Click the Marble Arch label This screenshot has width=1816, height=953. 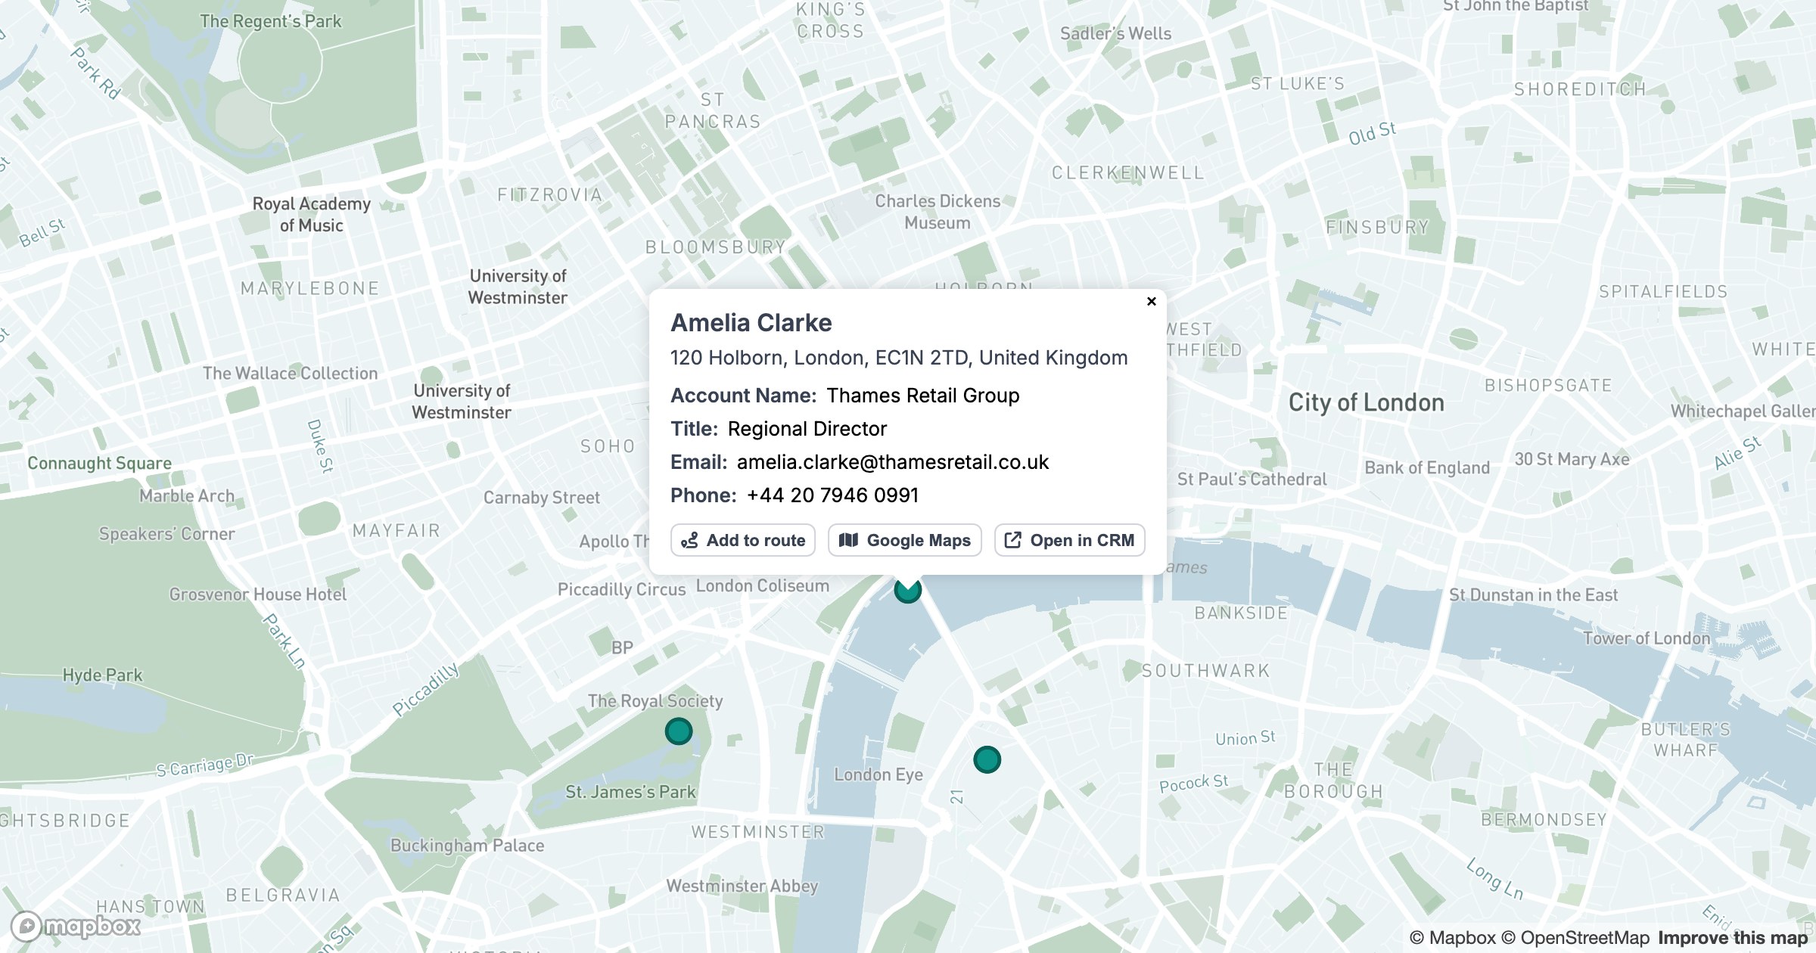(x=187, y=496)
